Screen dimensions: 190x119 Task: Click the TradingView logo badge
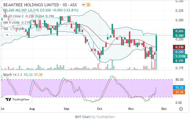pyautogui.click(x=18, y=100)
